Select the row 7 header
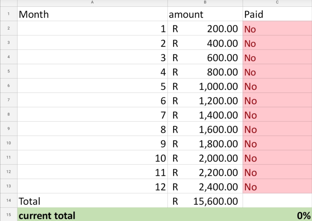The image size is (312, 221). pos(9,100)
